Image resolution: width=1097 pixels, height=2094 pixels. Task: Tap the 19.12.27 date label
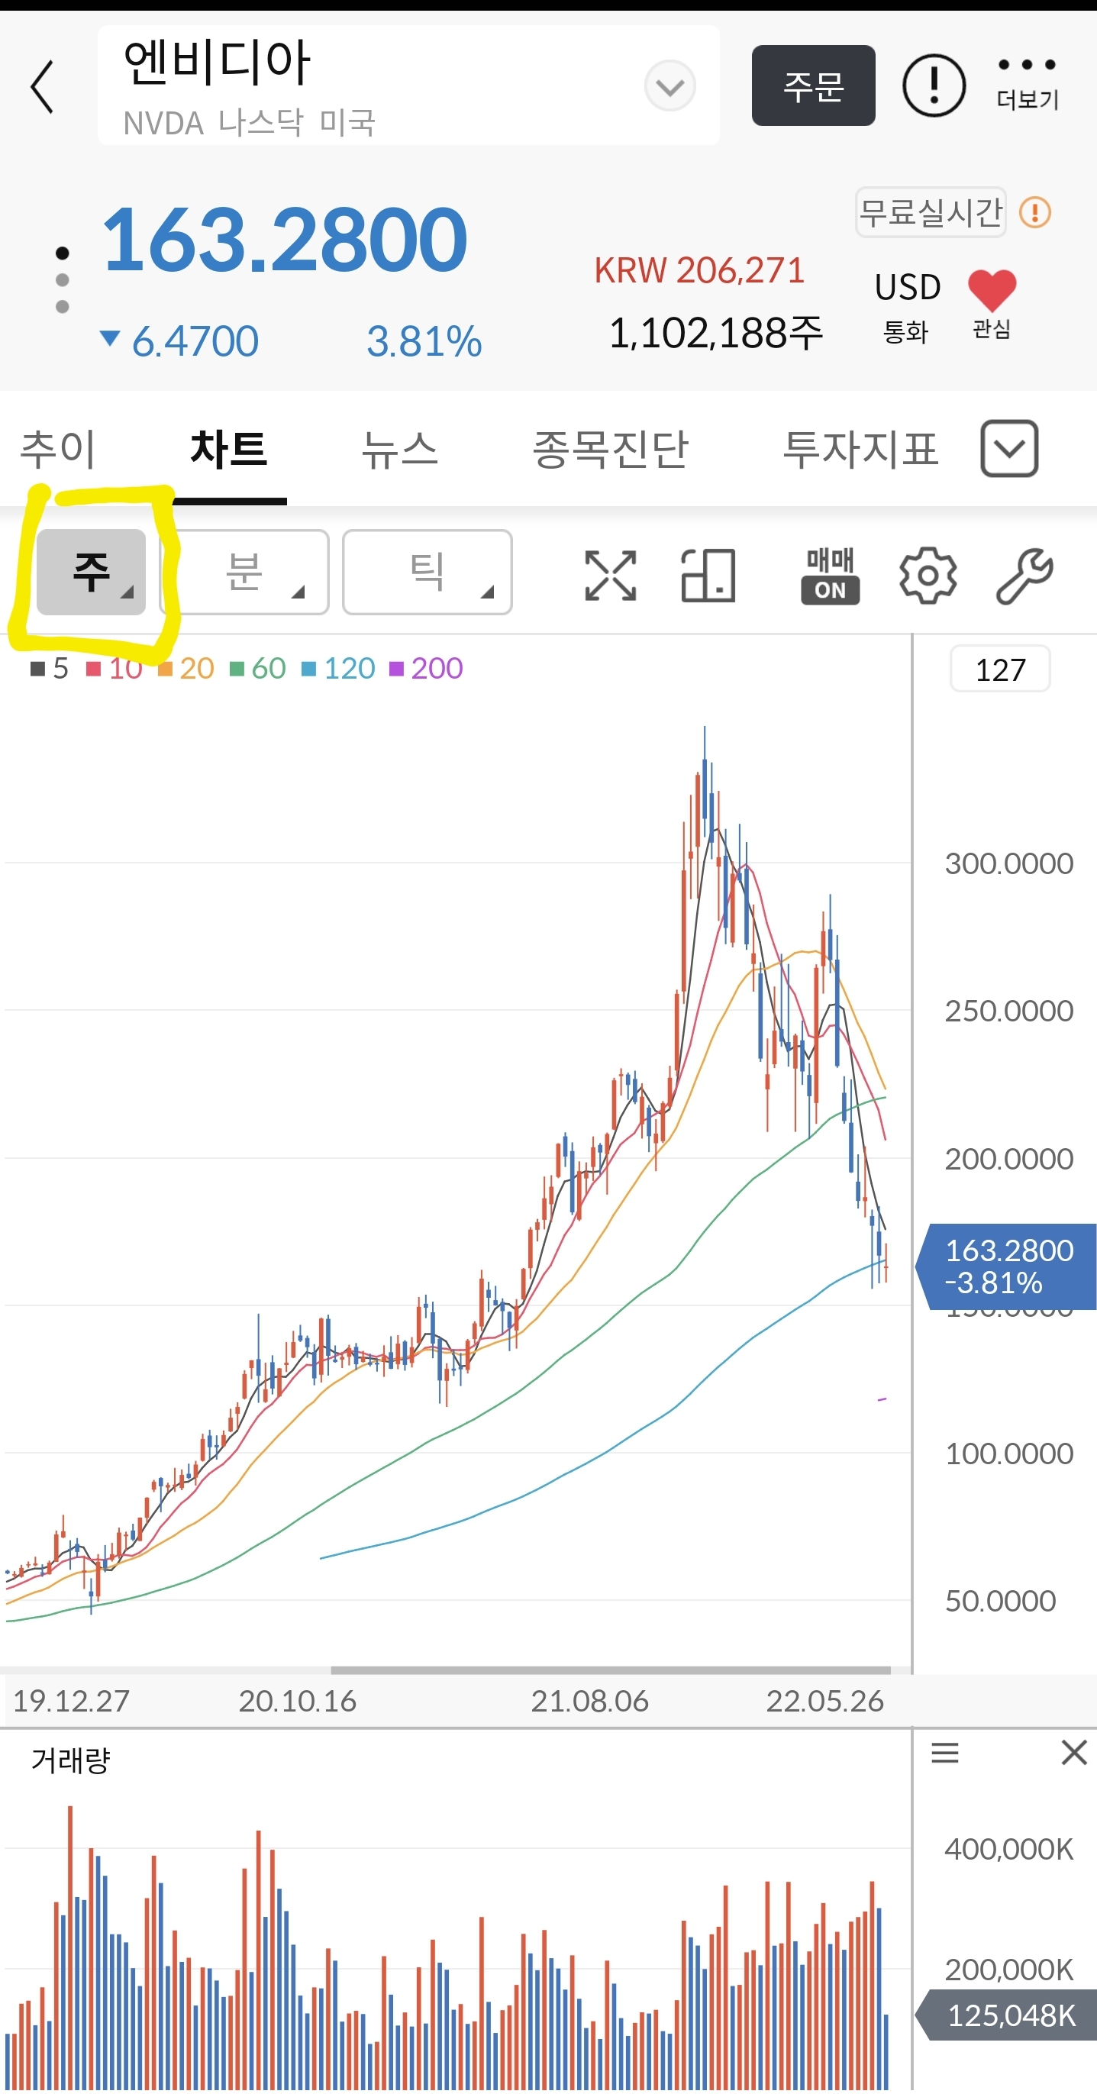click(x=71, y=1701)
